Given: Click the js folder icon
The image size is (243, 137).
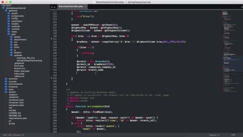Looking at the screenshot, I should (11, 50).
